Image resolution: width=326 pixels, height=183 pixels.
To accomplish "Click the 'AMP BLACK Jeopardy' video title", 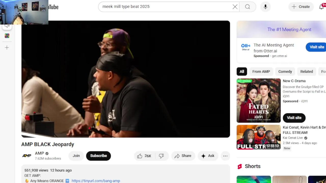I will click(48, 144).
